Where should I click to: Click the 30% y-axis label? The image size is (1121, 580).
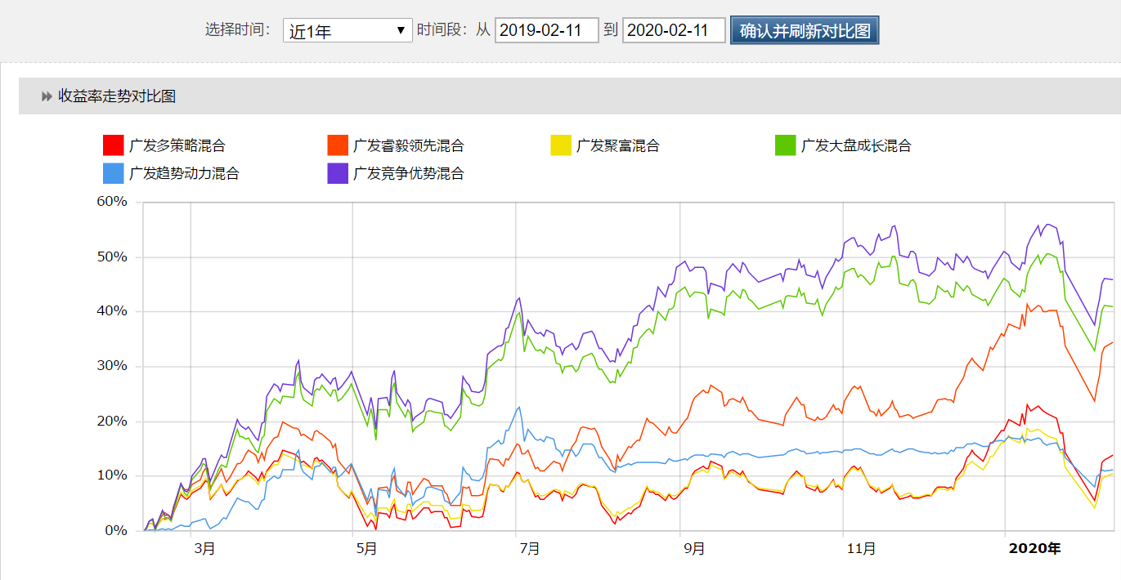(113, 366)
